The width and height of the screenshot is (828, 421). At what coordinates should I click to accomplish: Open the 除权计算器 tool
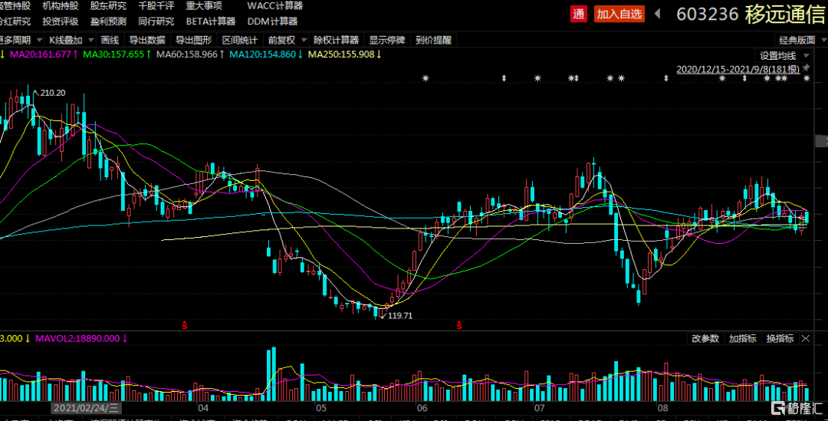pyautogui.click(x=336, y=40)
